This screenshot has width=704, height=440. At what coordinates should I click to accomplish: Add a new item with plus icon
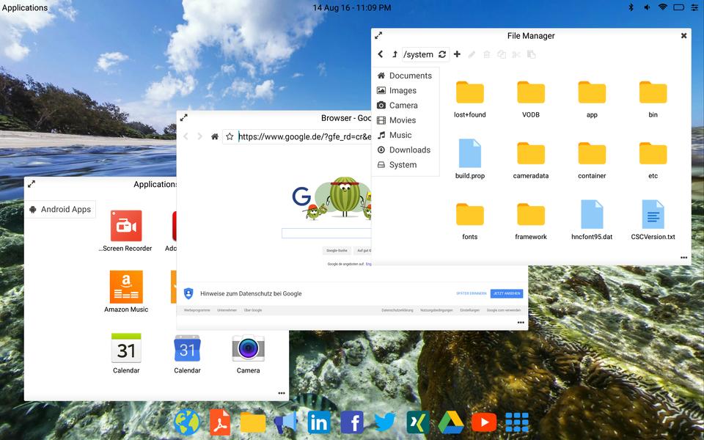click(457, 54)
